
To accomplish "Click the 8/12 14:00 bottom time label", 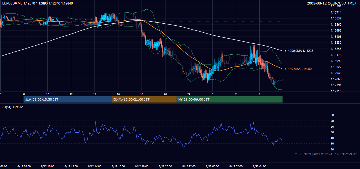I will click(95, 166).
